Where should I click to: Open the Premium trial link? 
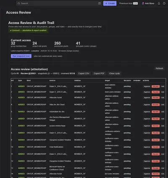coord(129,3)
